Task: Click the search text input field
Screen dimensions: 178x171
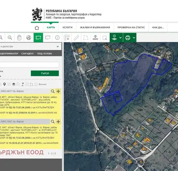Action: [30, 65]
